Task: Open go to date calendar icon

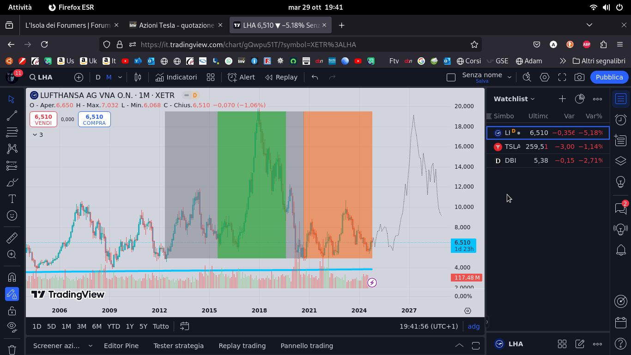Action: click(184, 326)
